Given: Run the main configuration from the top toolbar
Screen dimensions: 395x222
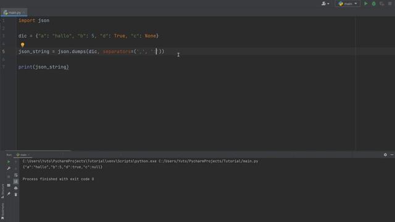Looking at the screenshot, I should click(x=366, y=4).
